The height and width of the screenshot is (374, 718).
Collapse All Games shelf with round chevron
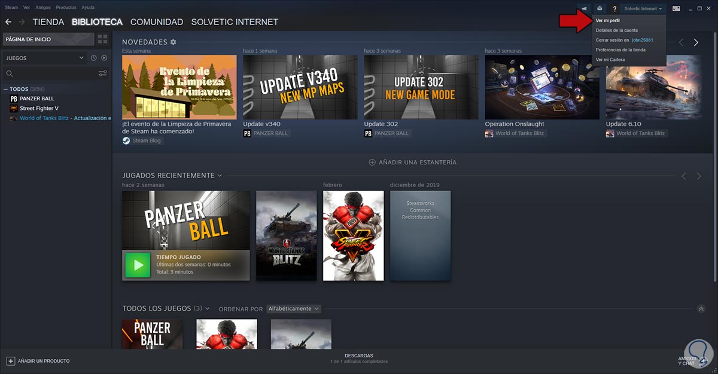[701, 309]
